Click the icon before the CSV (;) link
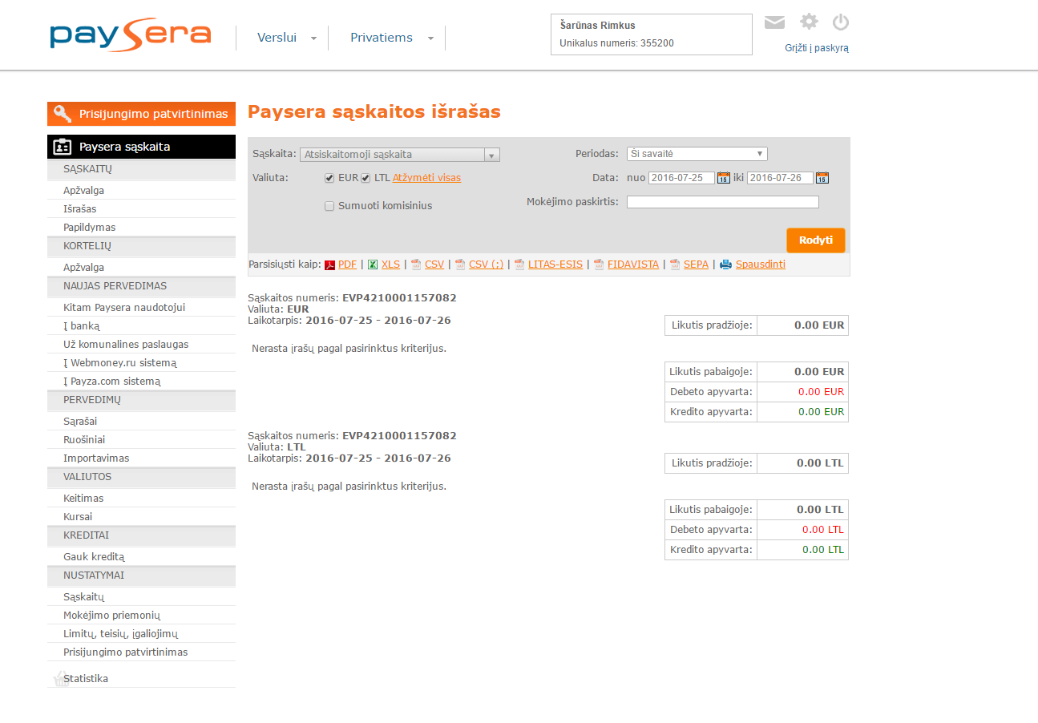Image resolution: width=1038 pixels, height=723 pixels. [460, 265]
